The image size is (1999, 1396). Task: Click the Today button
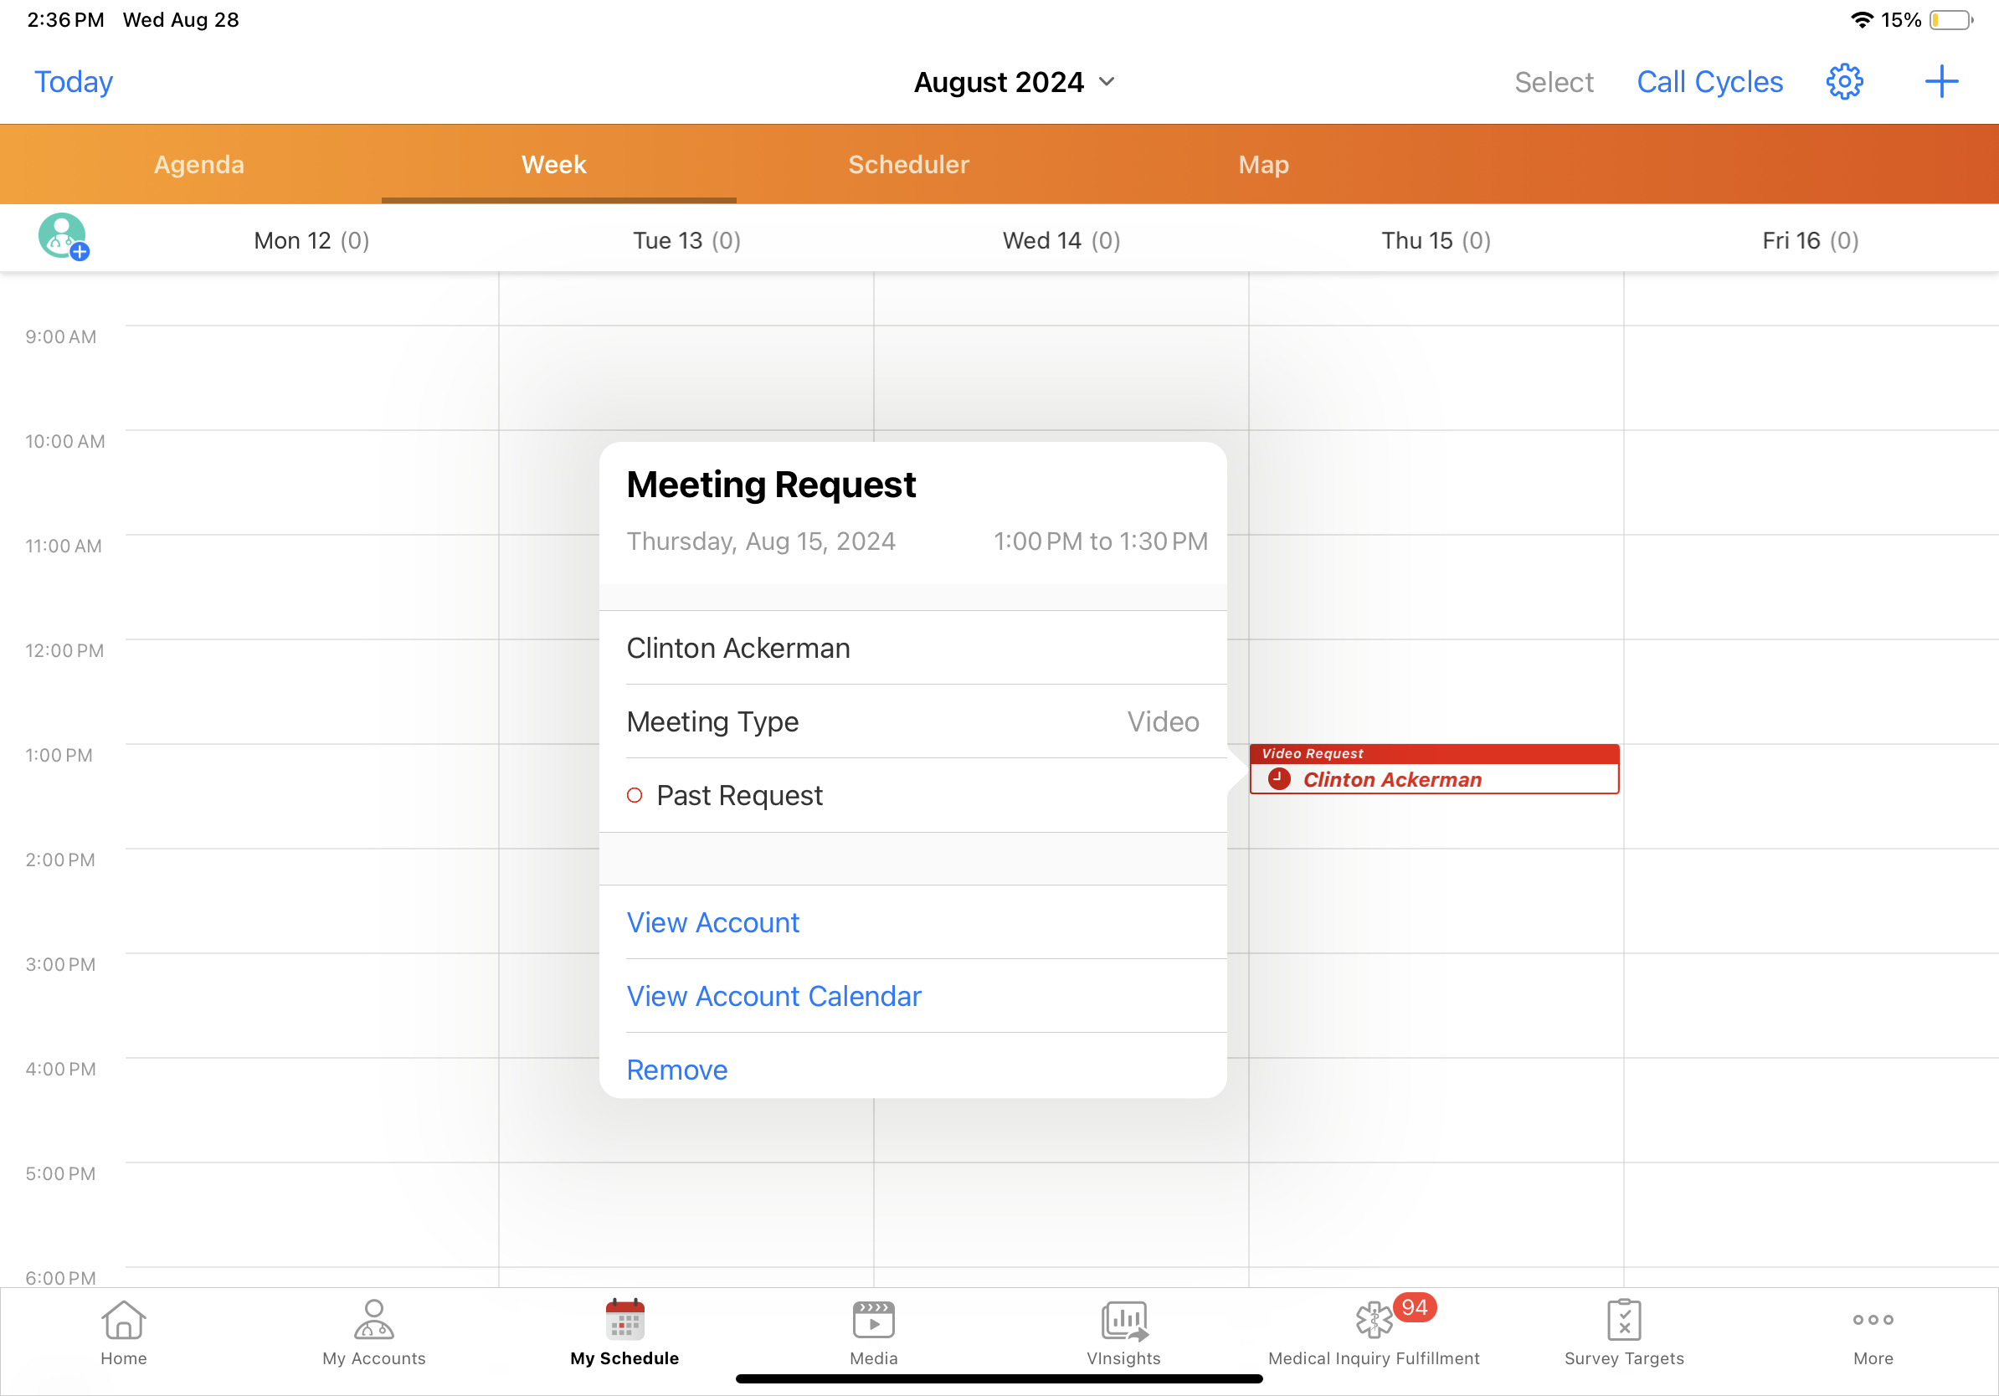pyautogui.click(x=73, y=82)
